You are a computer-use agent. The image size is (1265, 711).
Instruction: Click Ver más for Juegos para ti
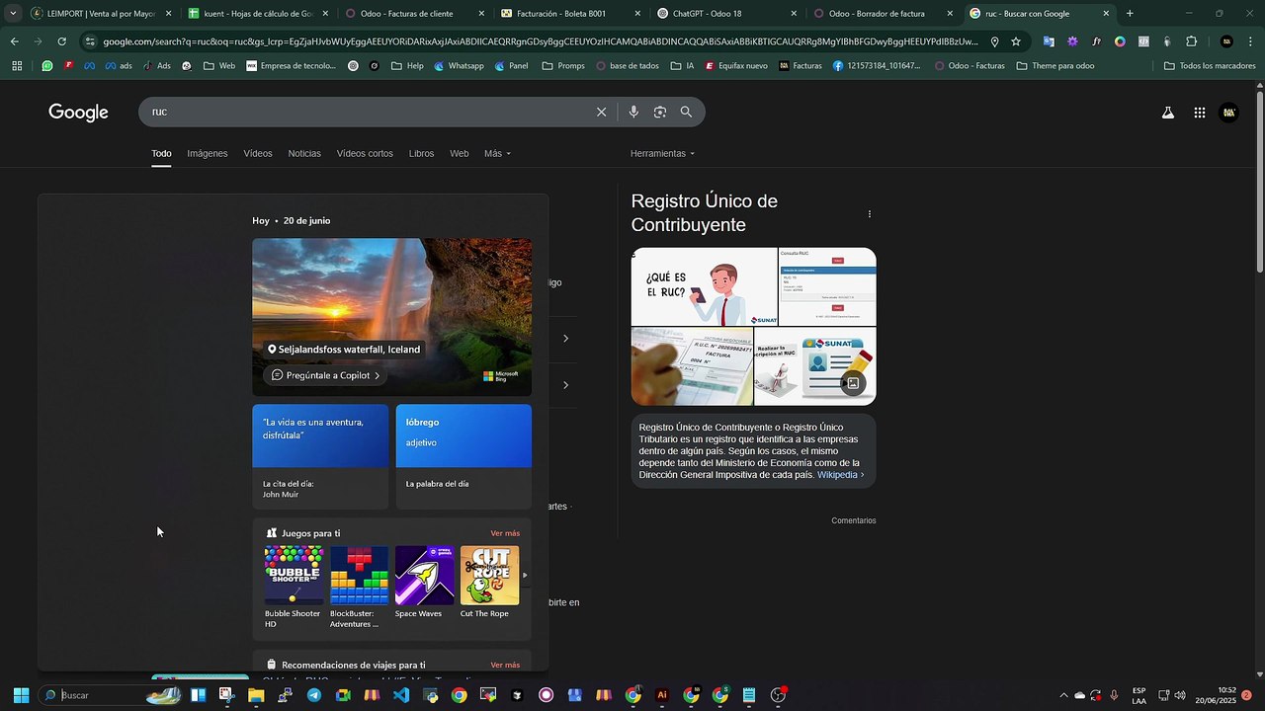click(505, 533)
